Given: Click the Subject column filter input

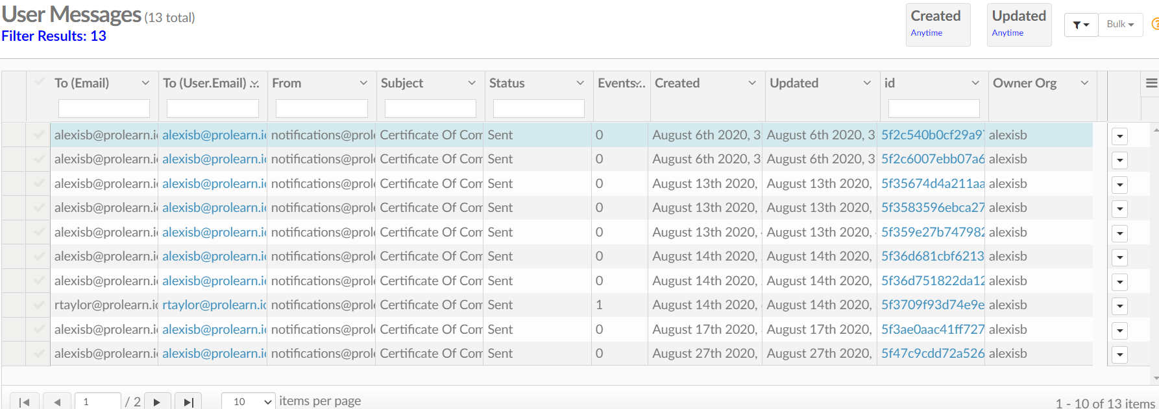Looking at the screenshot, I should (430, 108).
